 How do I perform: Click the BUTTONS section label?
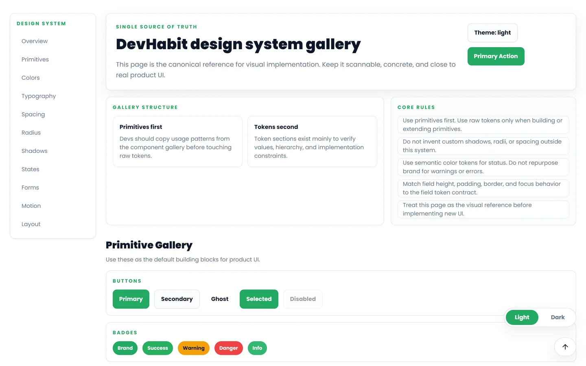(127, 281)
